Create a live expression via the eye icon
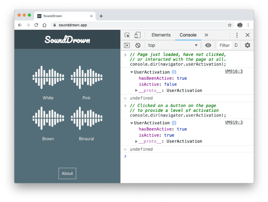Image resolution: width=268 pixels, height=202 pixels. point(208,45)
